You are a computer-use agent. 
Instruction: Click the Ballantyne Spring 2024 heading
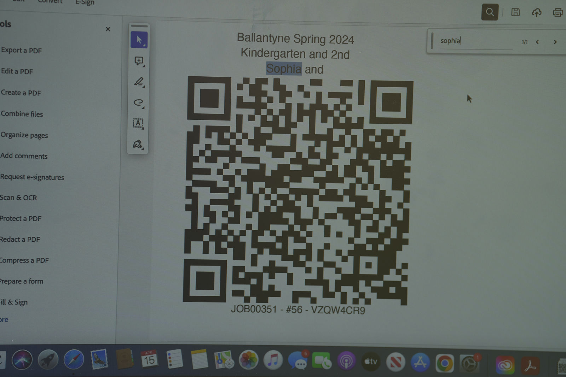tap(295, 39)
